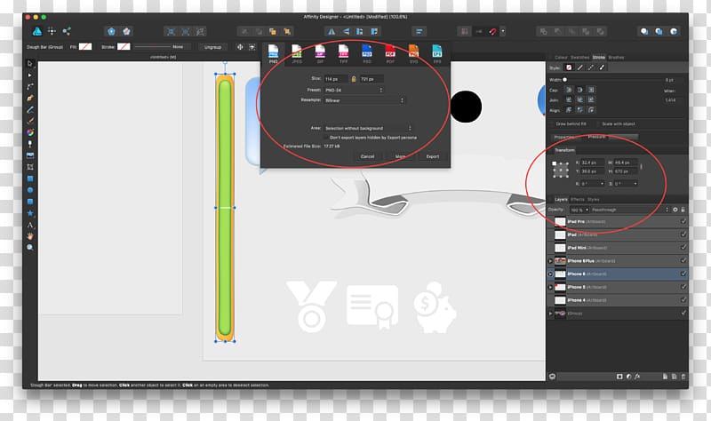Switch to the Swatches tab
711x421 pixels.
tap(579, 57)
